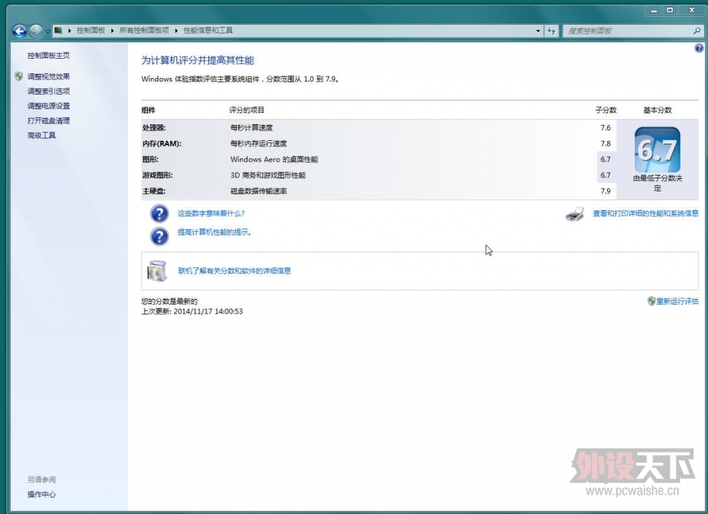Click the question icon beside 这些数字意味着什么

pos(160,213)
